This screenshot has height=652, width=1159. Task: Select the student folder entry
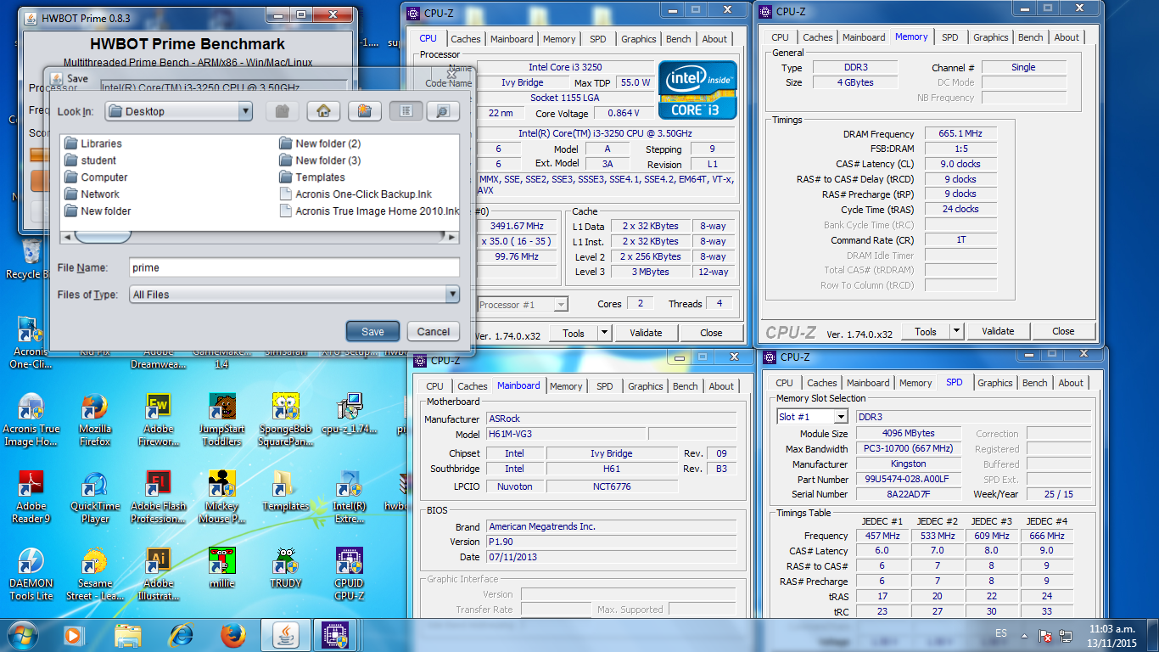coord(91,160)
